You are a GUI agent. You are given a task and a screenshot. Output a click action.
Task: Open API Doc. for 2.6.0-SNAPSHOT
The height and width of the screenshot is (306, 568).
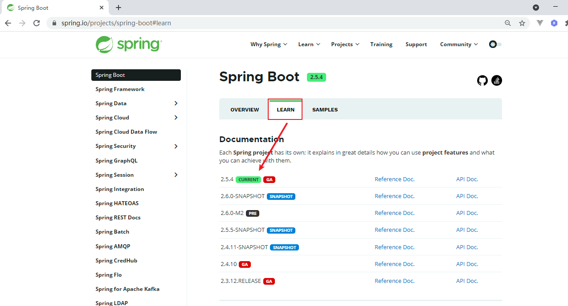467,196
